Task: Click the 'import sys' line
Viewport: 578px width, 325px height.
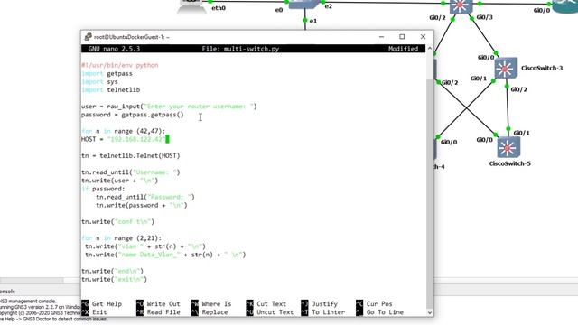Action: point(99,82)
